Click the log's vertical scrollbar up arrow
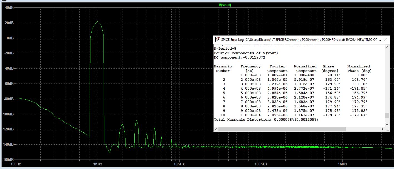This screenshot has height=169, width=394. click(387, 47)
